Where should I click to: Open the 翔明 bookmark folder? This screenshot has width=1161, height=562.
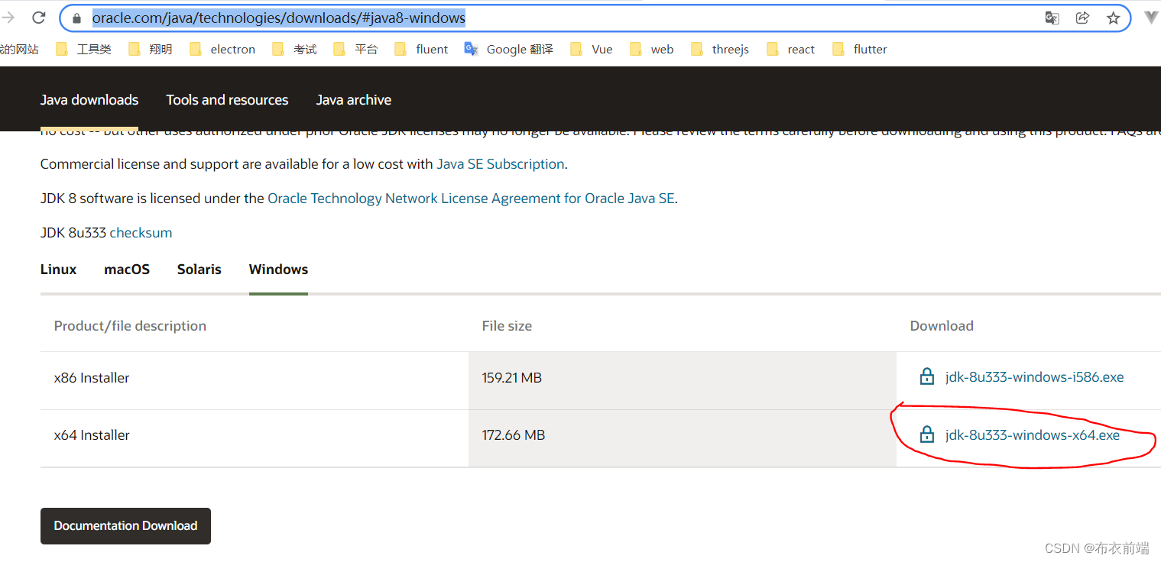[151, 50]
